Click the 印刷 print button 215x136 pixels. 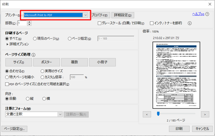(x=179, y=129)
